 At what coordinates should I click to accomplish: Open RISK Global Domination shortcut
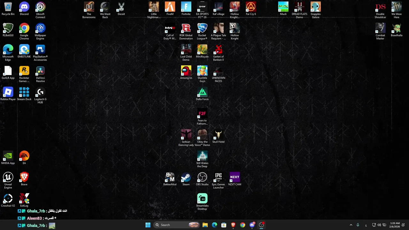pyautogui.click(x=186, y=32)
